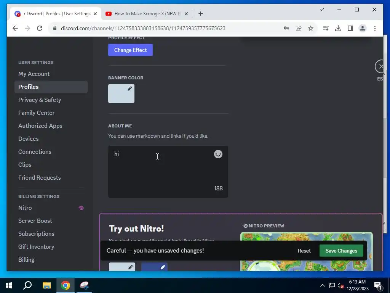The width and height of the screenshot is (390, 293).
Task: Edit the banner color via pencil icon
Action: (130, 89)
